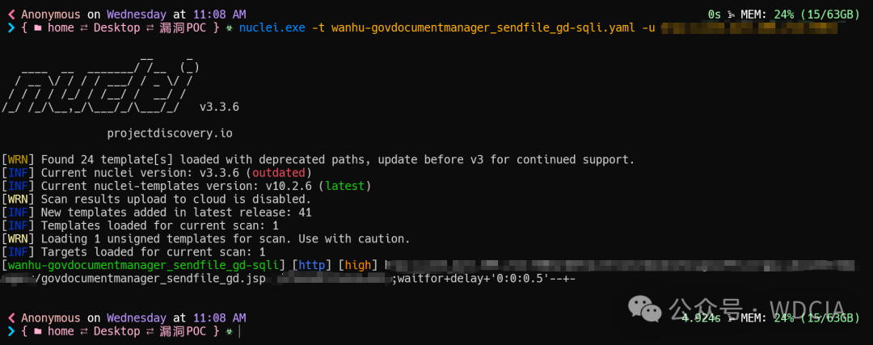The height and width of the screenshot is (345, 873).
Task: Click the biohazard icon before nuclei.exe
Action: click(x=230, y=28)
